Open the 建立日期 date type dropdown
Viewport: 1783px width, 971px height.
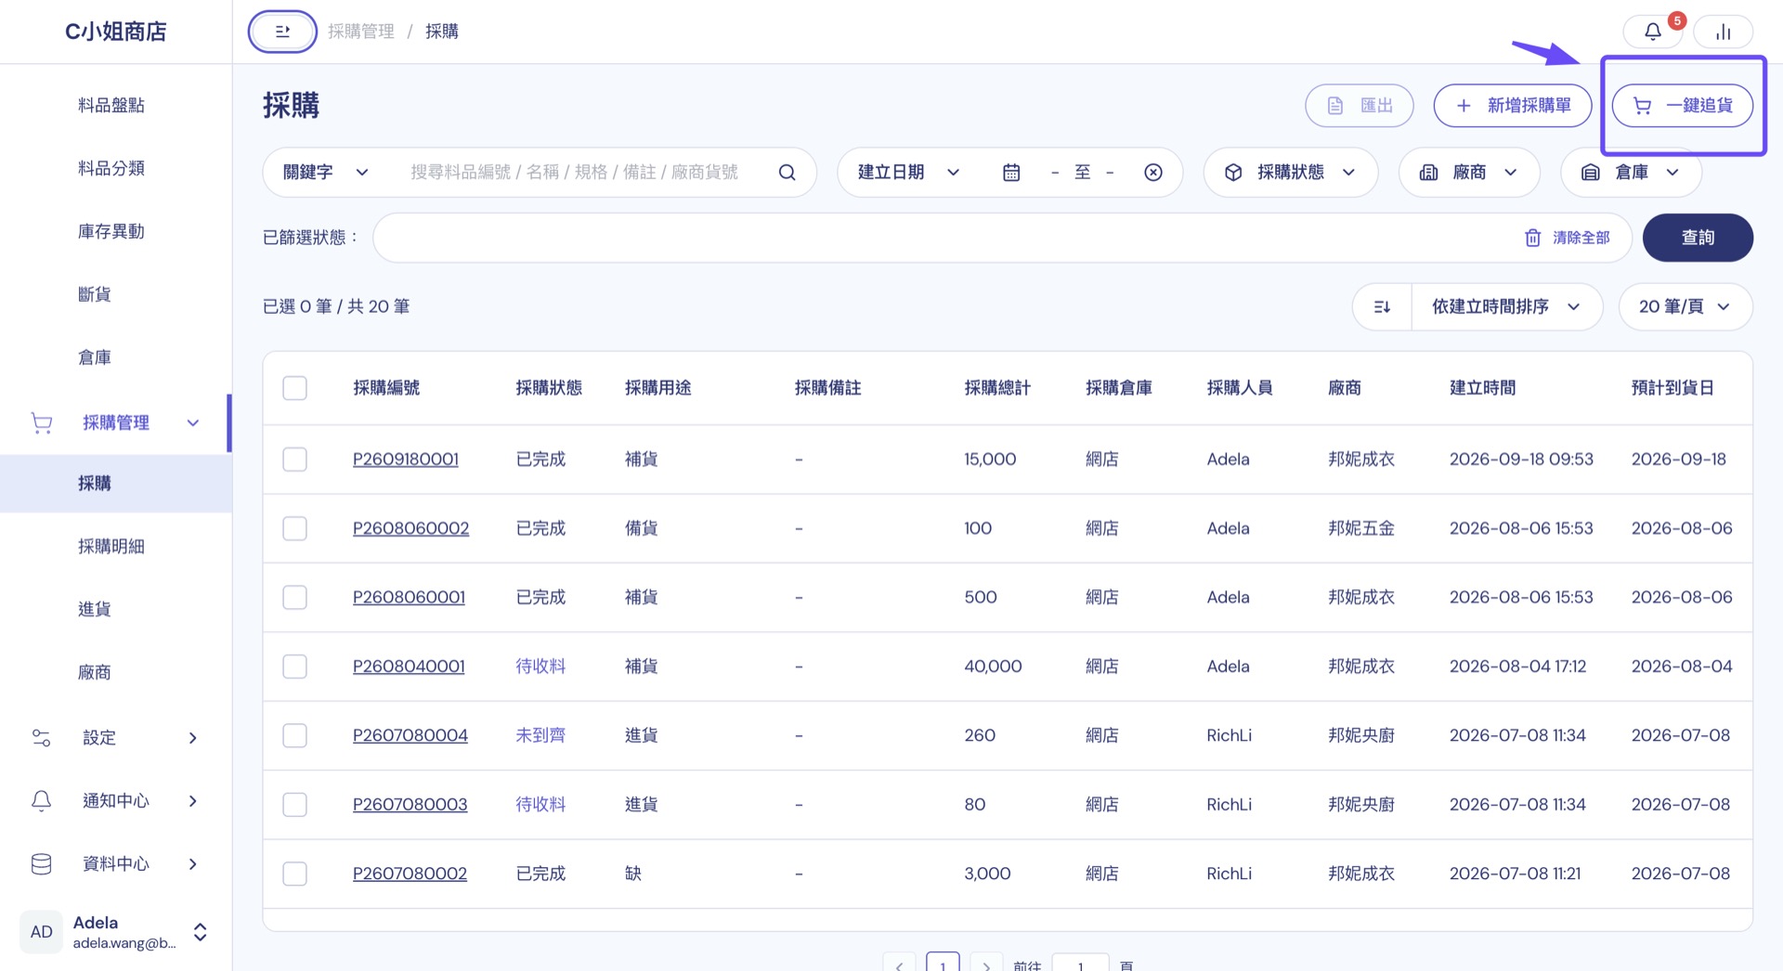[908, 172]
